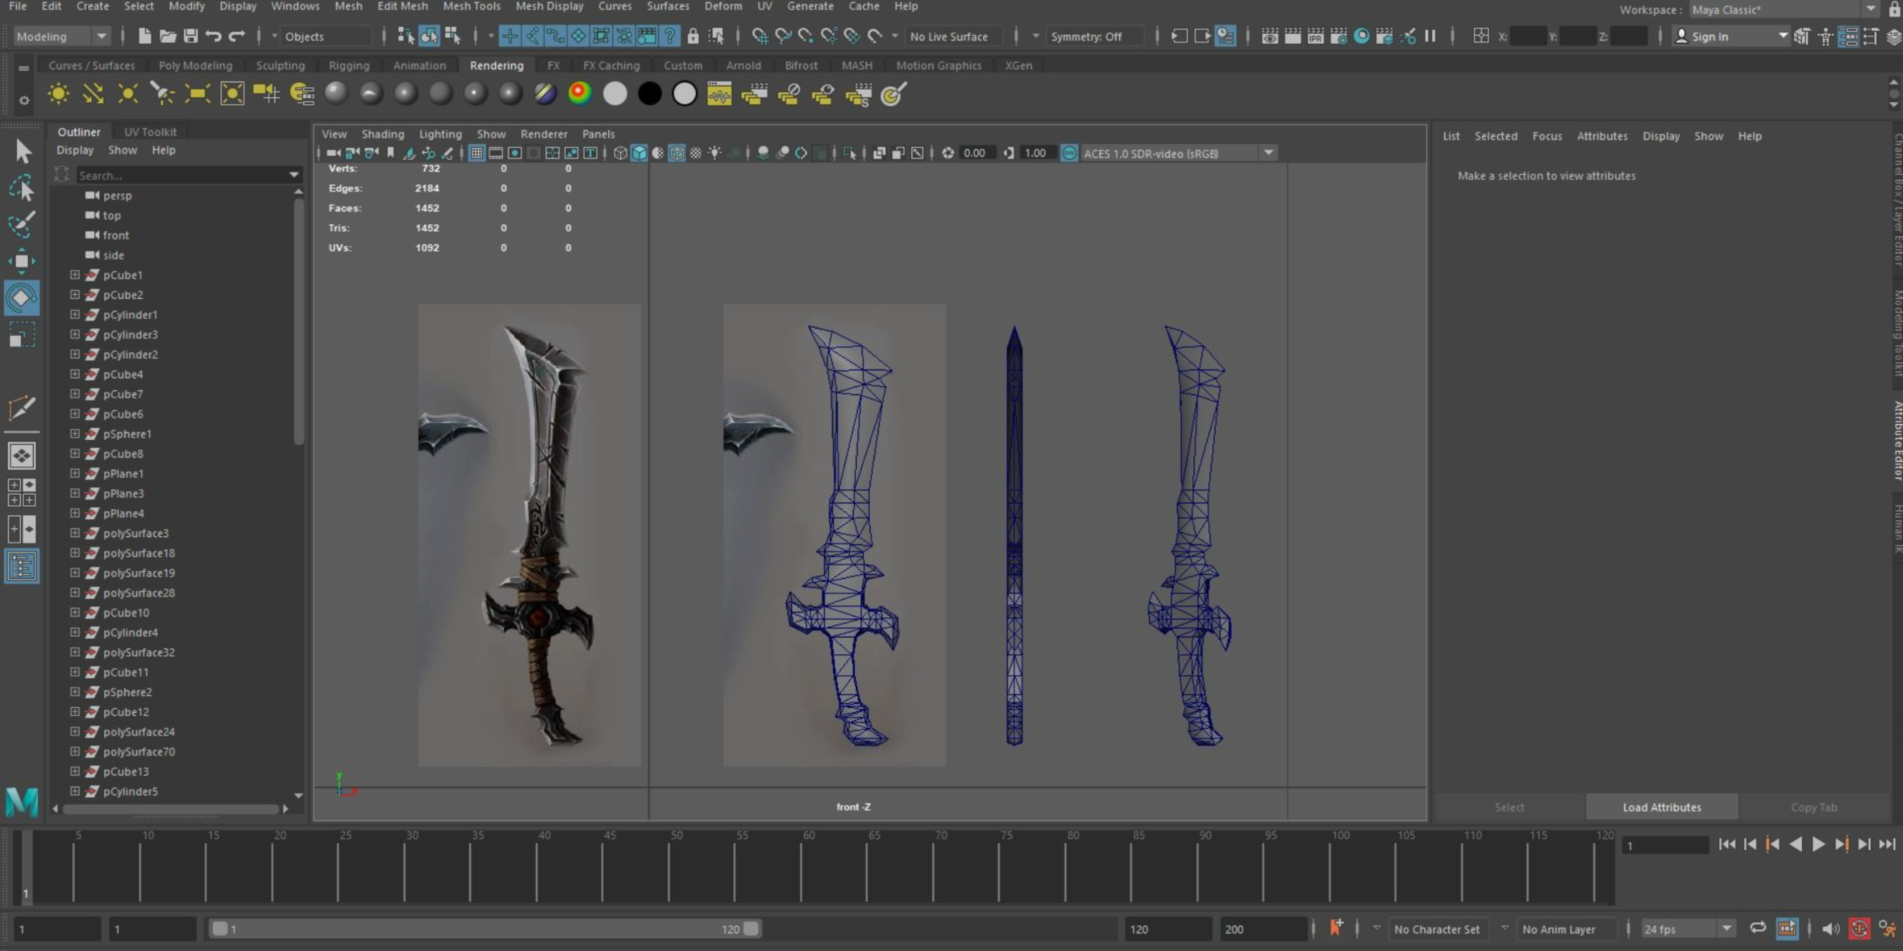Image resolution: width=1903 pixels, height=951 pixels.
Task: Activate the Rotate tool in toolbox
Action: coord(22,298)
